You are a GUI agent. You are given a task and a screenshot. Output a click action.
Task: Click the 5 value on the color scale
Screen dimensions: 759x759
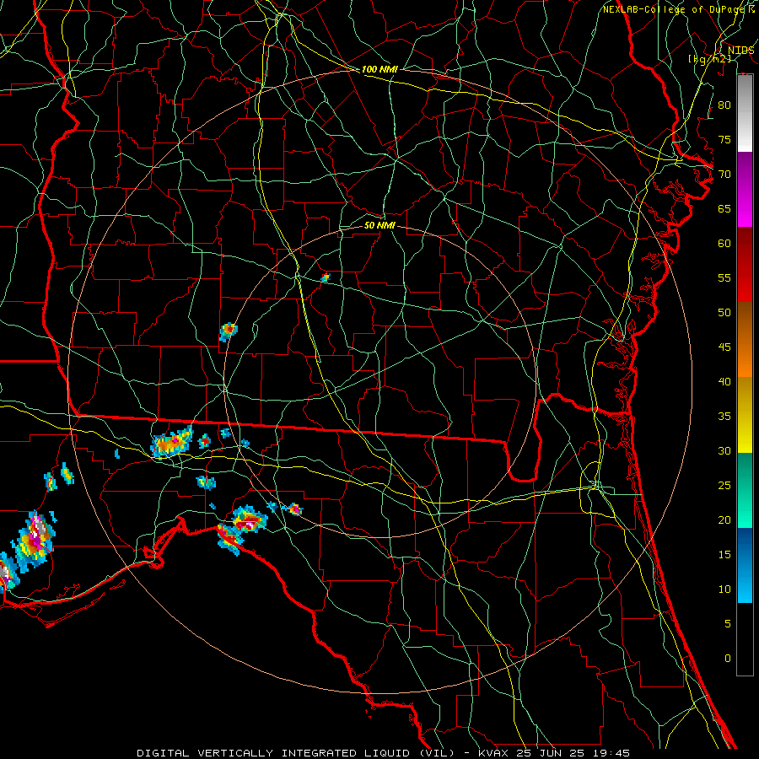728,623
